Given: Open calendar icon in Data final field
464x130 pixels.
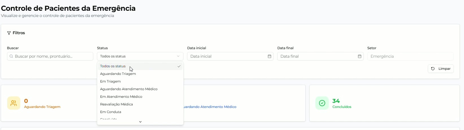Looking at the screenshot, I should pos(359,56).
